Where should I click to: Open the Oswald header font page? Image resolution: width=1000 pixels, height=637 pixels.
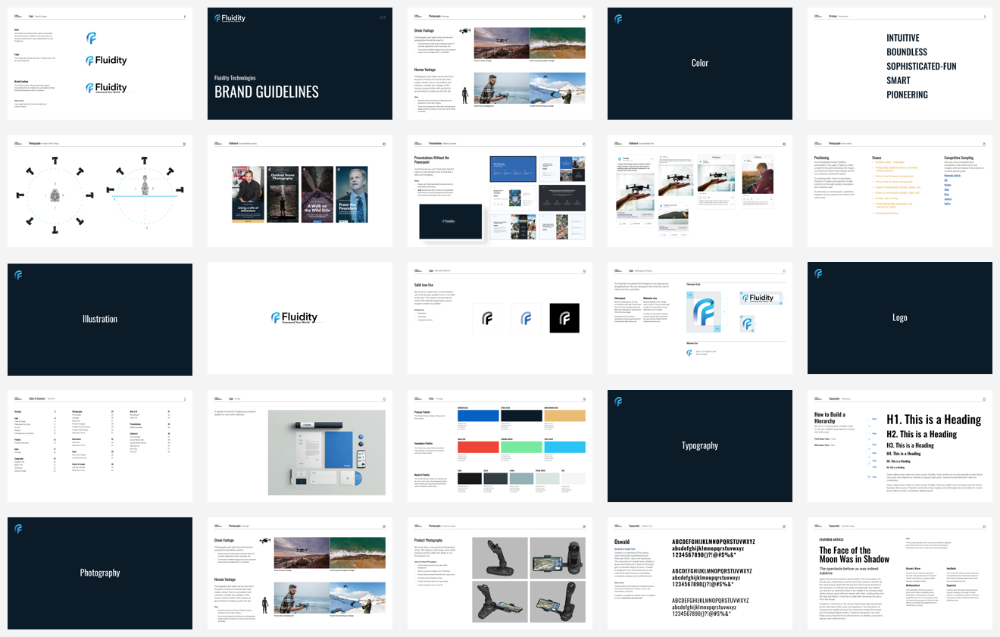pyautogui.click(x=700, y=573)
